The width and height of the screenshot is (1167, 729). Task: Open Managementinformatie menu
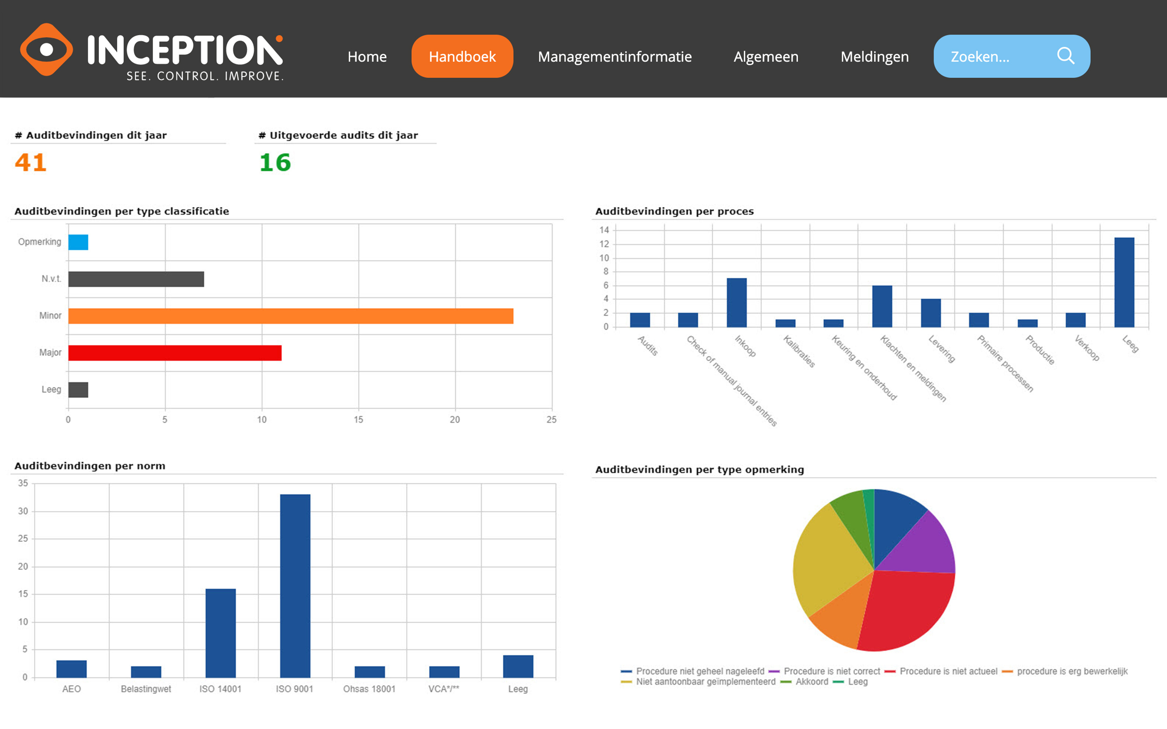[x=614, y=56]
